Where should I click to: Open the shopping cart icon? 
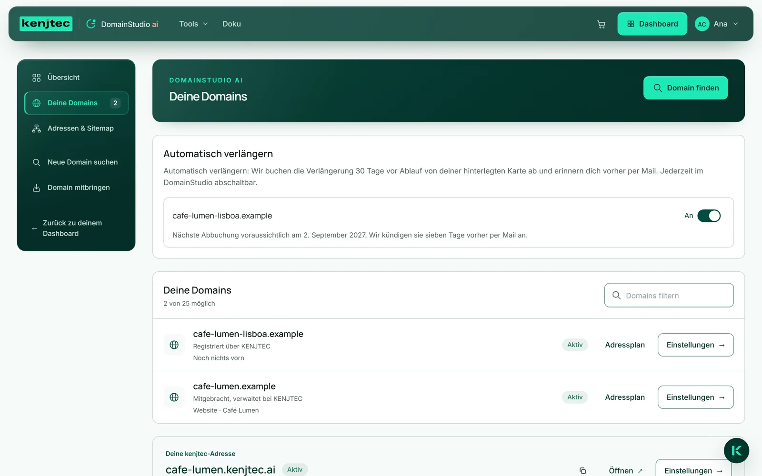tap(602, 24)
